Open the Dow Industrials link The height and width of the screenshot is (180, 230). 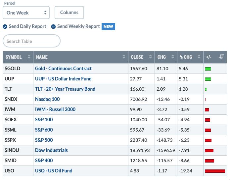coord(51,150)
